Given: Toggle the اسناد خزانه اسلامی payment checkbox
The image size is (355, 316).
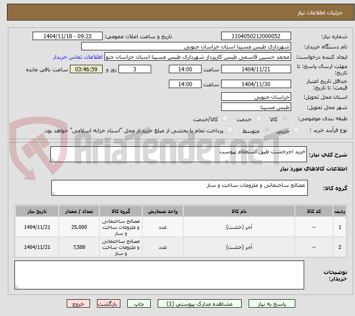Looking at the screenshot, I should 230,130.
